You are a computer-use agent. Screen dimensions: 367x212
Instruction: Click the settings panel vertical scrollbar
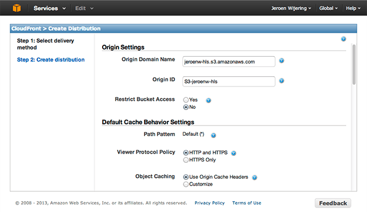pyautogui.click(x=354, y=65)
